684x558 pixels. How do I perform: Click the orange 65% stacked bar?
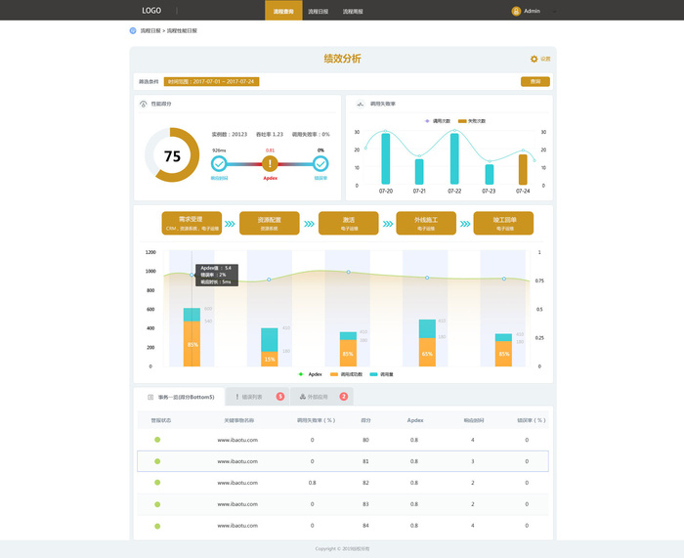(x=427, y=353)
